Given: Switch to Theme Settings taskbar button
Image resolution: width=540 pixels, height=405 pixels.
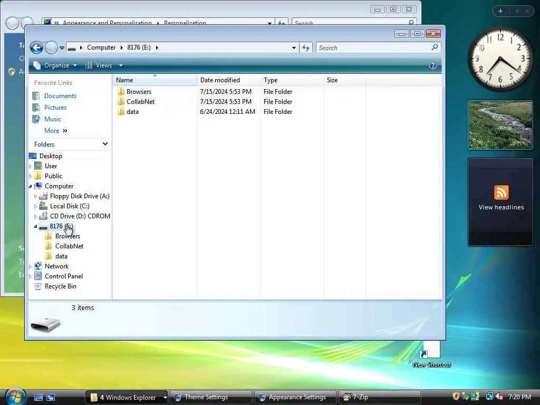Looking at the screenshot, I should [x=210, y=398].
